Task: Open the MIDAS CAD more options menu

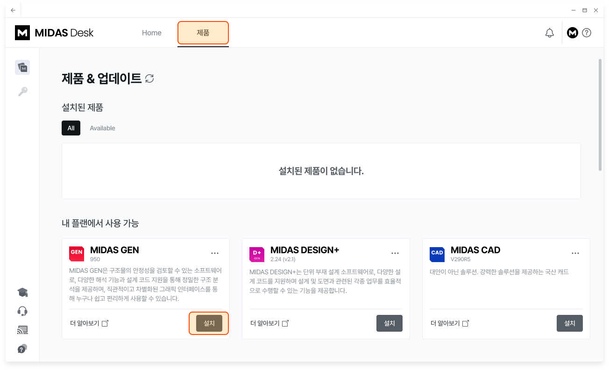Action: point(575,253)
